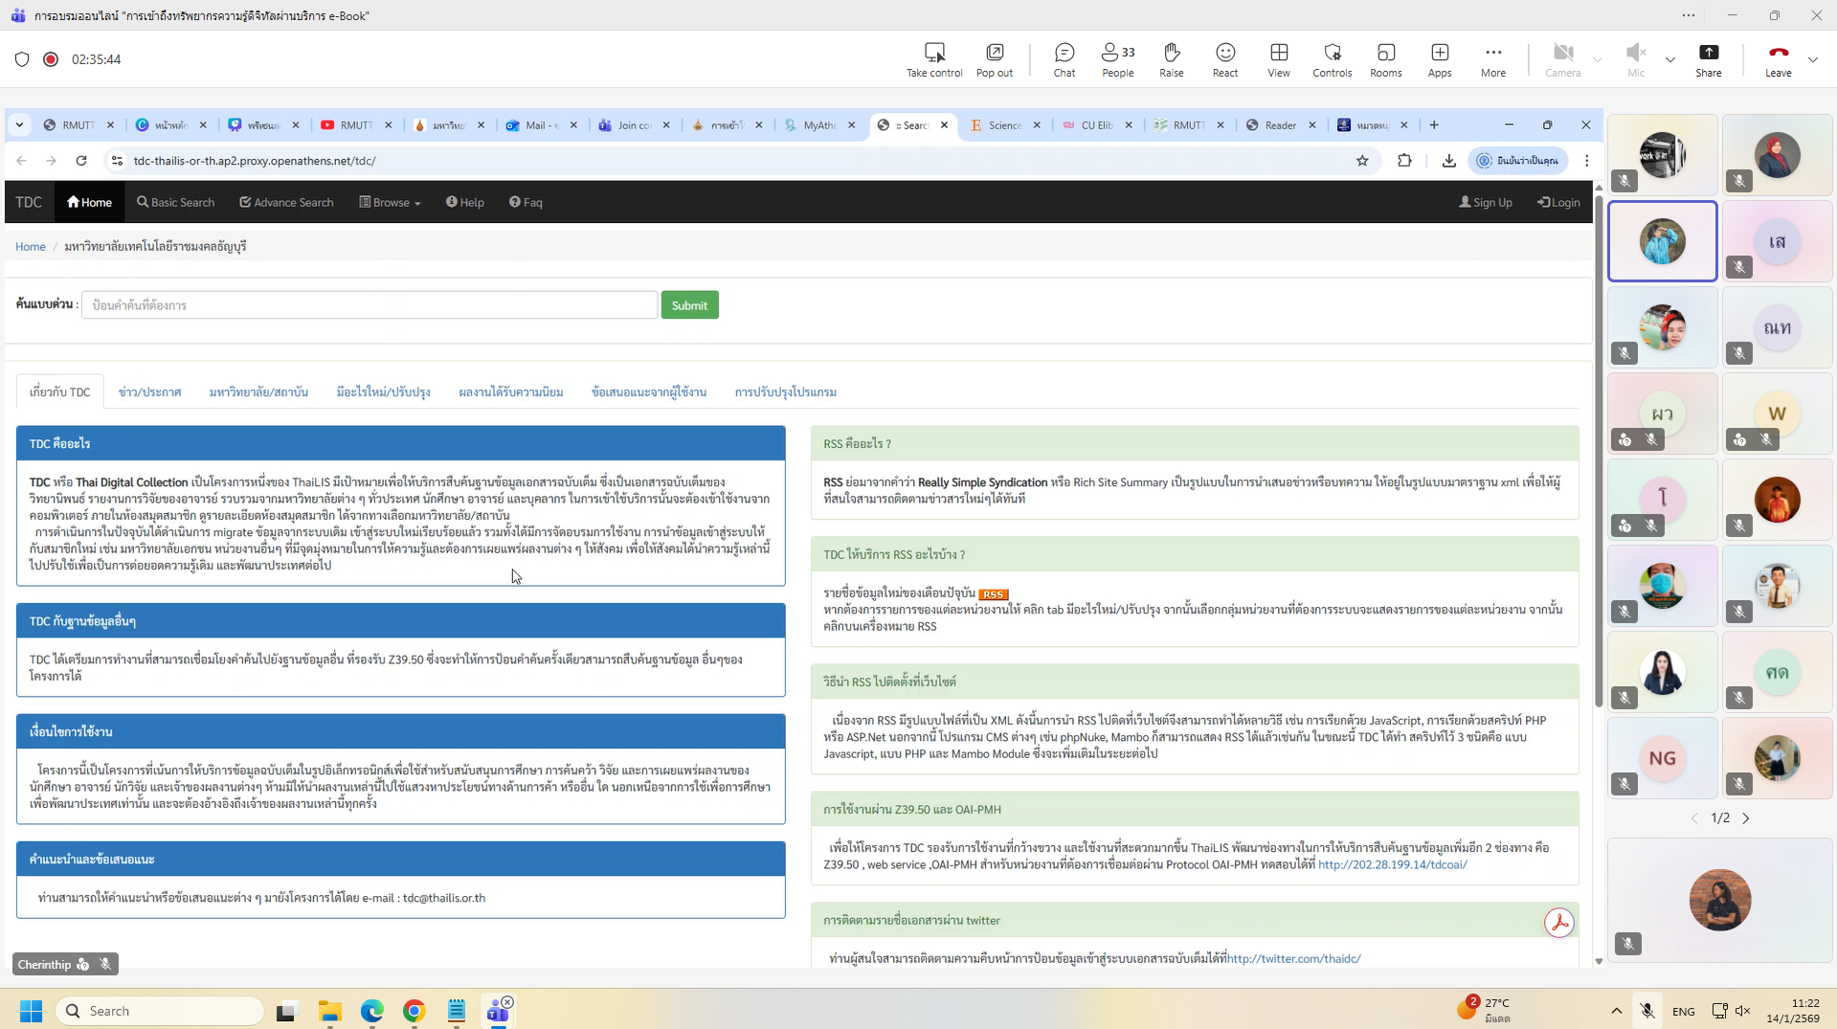The width and height of the screenshot is (1837, 1029).
Task: Toggle the Camera on or off
Action: click(1562, 59)
